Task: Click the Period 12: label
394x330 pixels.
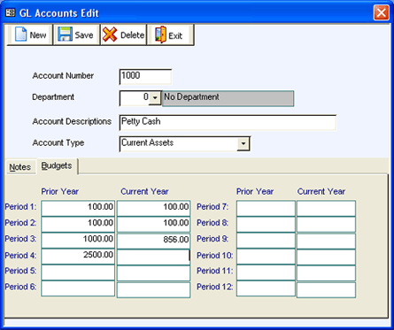Action: [214, 287]
